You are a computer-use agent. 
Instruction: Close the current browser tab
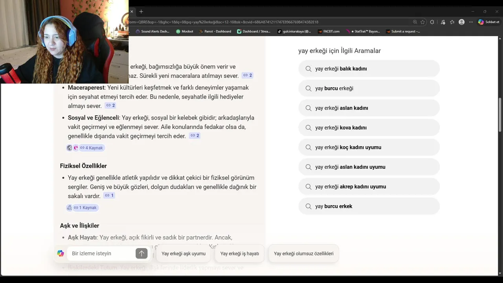(132, 11)
